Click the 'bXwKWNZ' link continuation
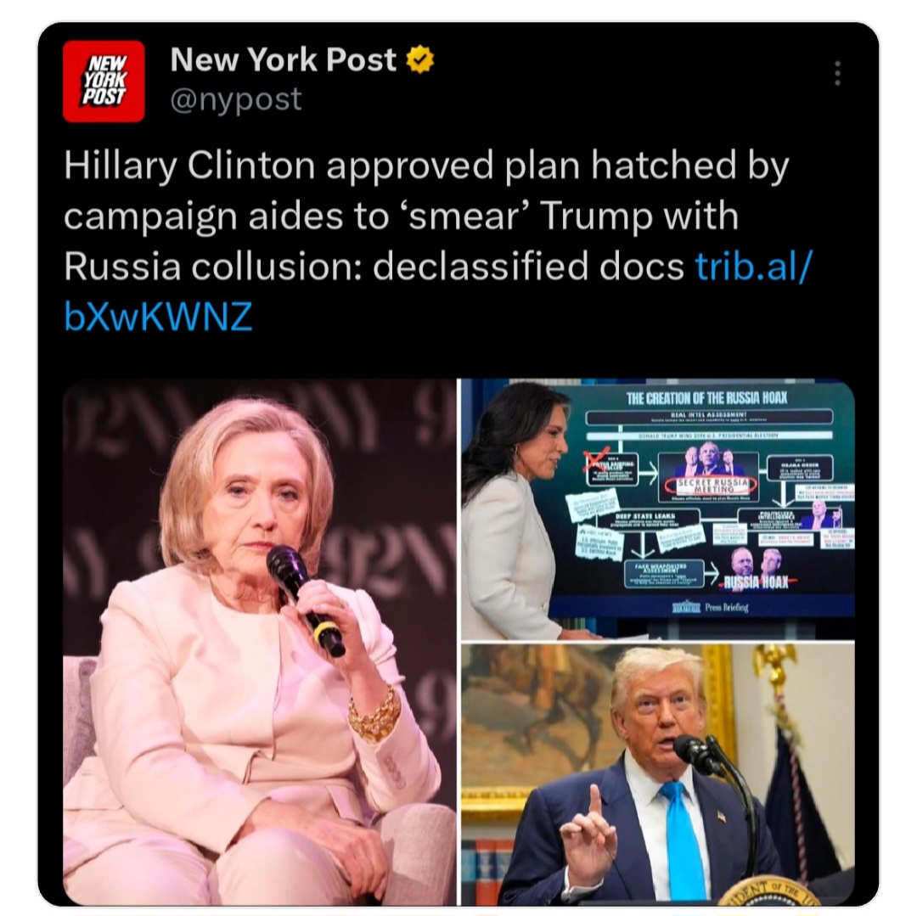The width and height of the screenshot is (917, 916). pyautogui.click(x=158, y=317)
